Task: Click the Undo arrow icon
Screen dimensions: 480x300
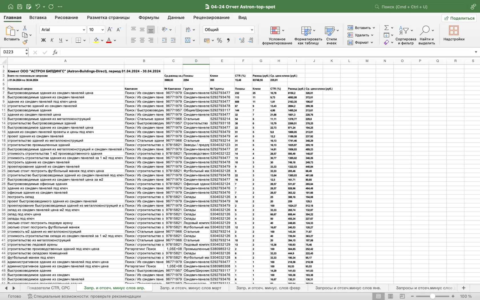Action: pyautogui.click(x=37, y=7)
